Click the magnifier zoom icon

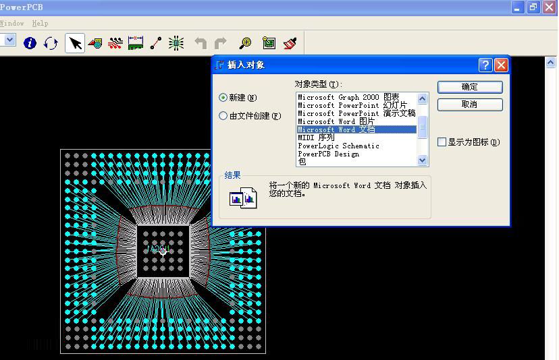click(246, 43)
